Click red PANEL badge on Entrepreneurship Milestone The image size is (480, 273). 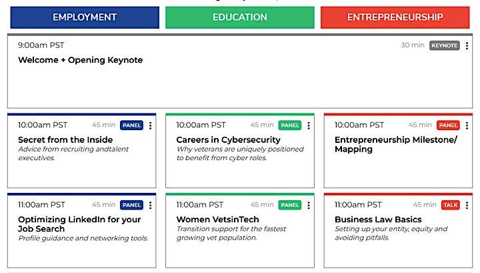pyautogui.click(x=448, y=125)
